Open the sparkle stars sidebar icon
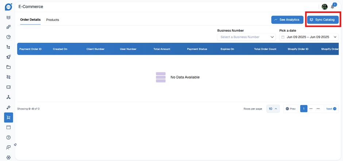 8,107
